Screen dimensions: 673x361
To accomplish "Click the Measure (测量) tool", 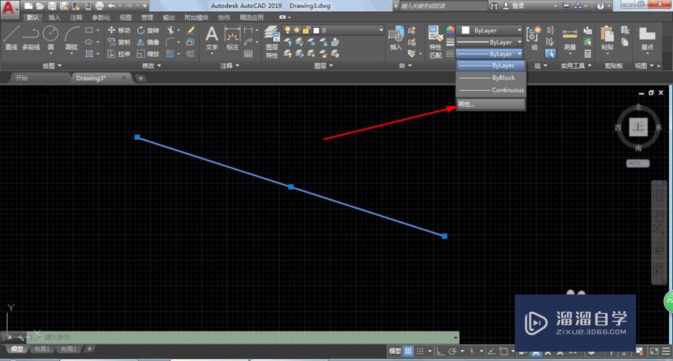I will (x=570, y=38).
